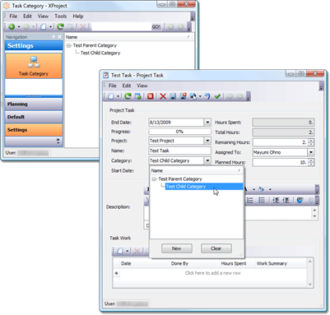Click the greyed red Delete icon in XProject toolbar
Viewport: 330px width, 315px height.
82,26
